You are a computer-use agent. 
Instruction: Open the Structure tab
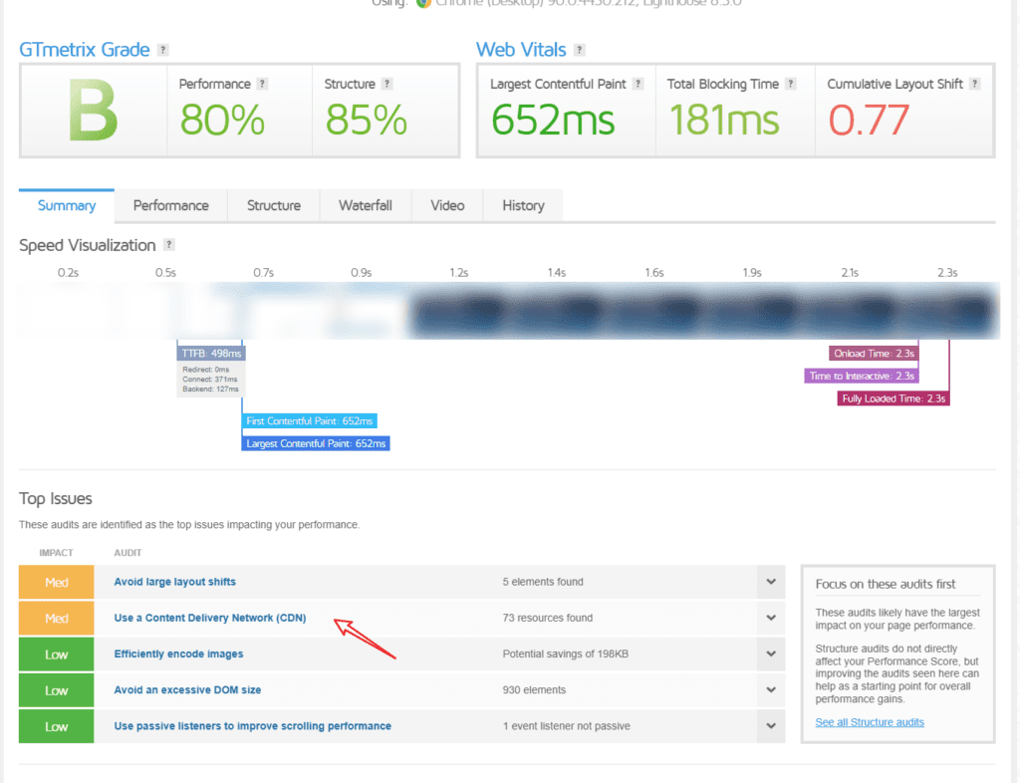pyautogui.click(x=274, y=205)
